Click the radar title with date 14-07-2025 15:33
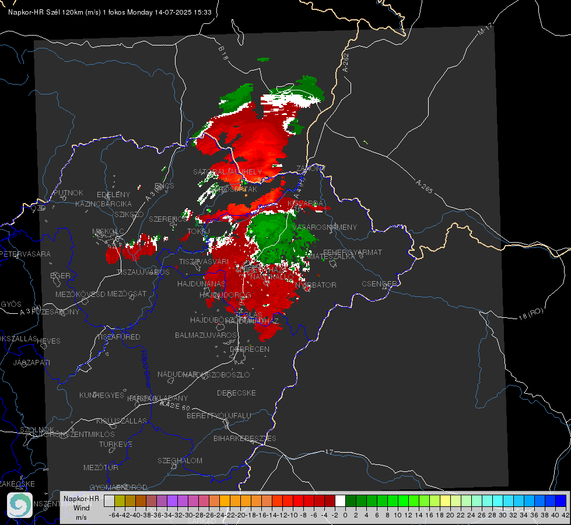Screen dimensions: 571x525 tap(110, 12)
